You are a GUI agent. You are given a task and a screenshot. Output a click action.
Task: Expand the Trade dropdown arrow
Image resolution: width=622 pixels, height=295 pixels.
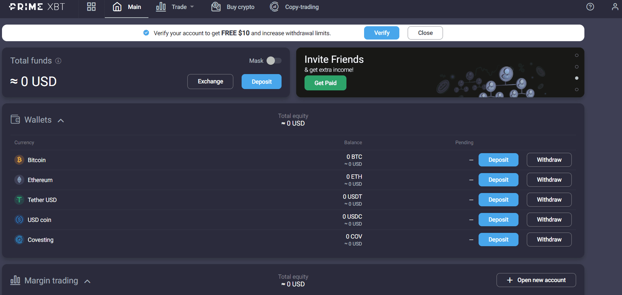click(192, 7)
